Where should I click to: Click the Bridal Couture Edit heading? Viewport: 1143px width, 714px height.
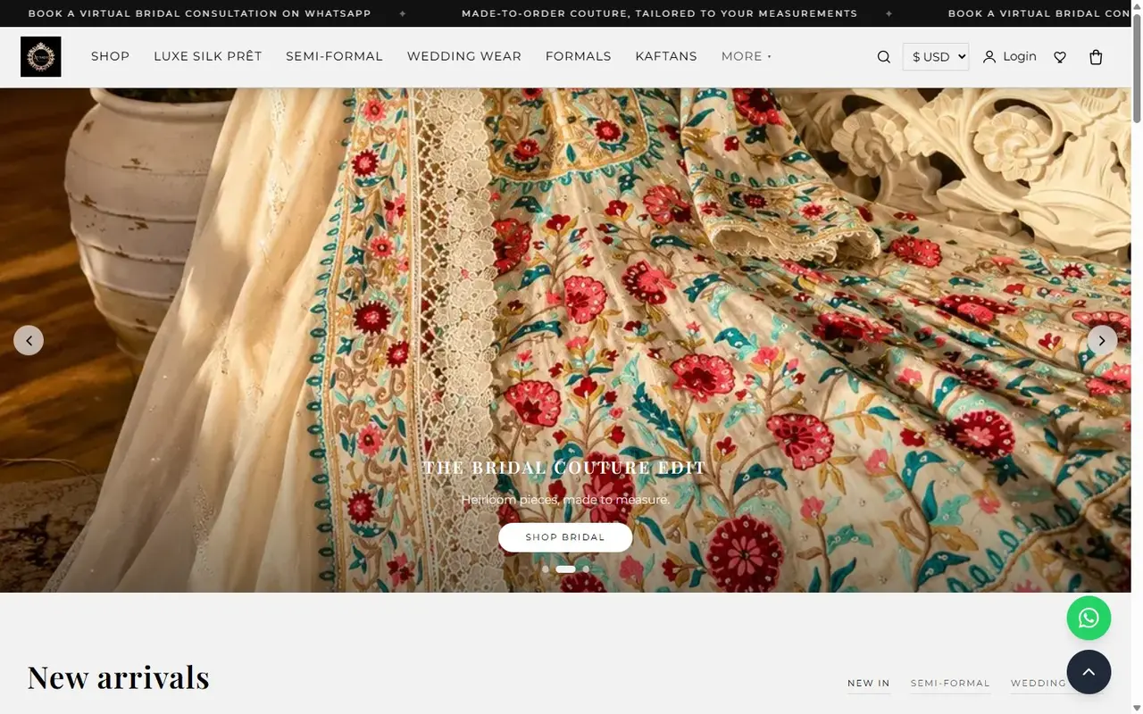(x=564, y=468)
